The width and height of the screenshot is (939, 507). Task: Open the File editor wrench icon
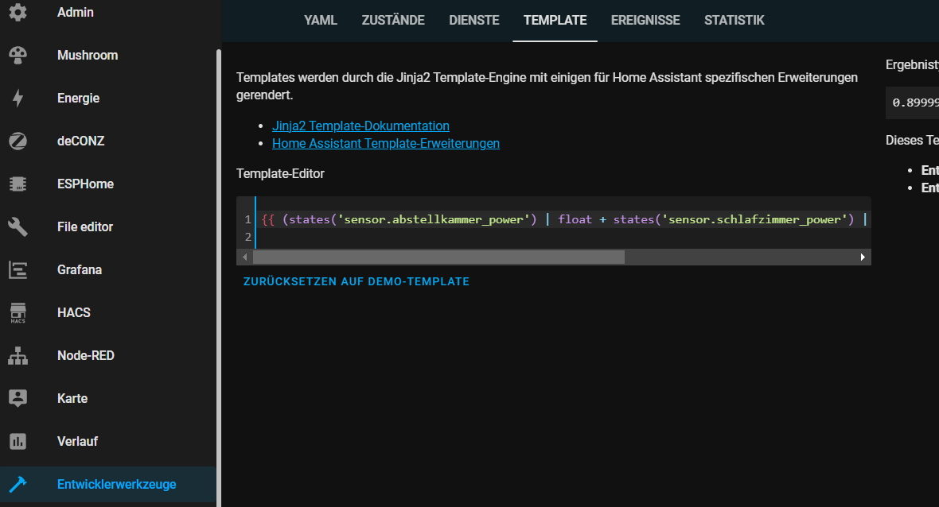pos(18,226)
